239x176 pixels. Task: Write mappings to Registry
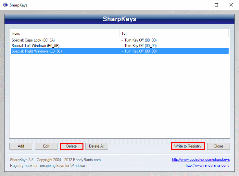pyautogui.click(x=188, y=146)
